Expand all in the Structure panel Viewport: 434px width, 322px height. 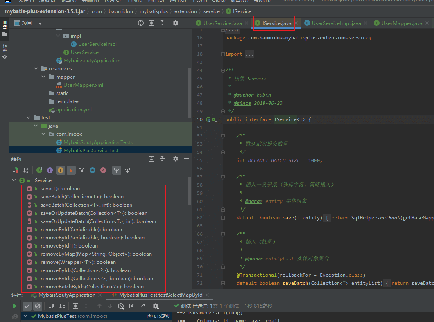(x=151, y=159)
